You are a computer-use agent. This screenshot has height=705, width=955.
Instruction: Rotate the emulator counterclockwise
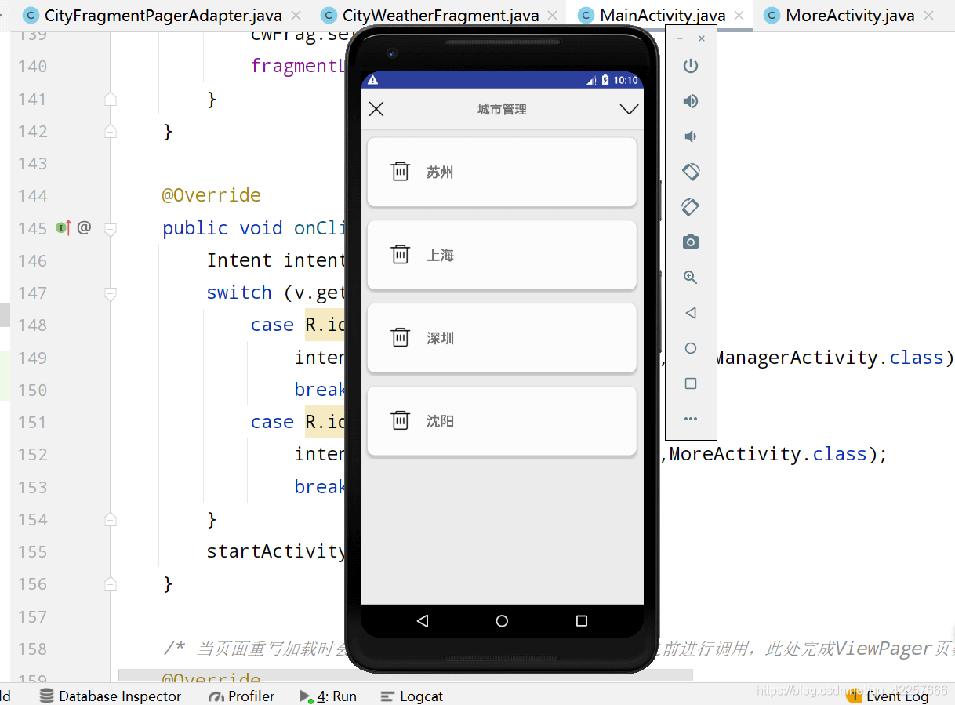coord(691,171)
